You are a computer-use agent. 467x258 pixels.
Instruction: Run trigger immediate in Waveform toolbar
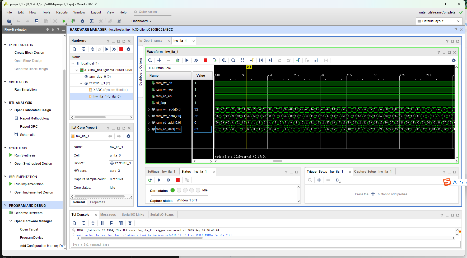click(x=196, y=60)
